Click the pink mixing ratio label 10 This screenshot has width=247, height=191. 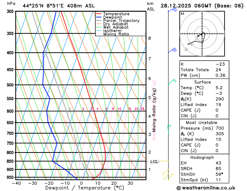point(119,109)
